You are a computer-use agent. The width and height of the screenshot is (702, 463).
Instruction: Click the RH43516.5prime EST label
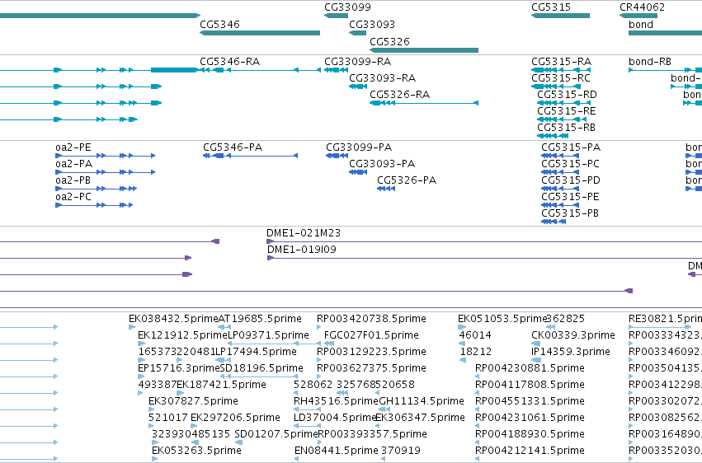click(337, 401)
